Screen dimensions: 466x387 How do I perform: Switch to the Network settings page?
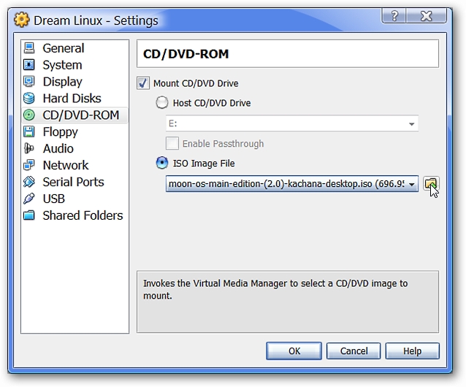point(66,165)
